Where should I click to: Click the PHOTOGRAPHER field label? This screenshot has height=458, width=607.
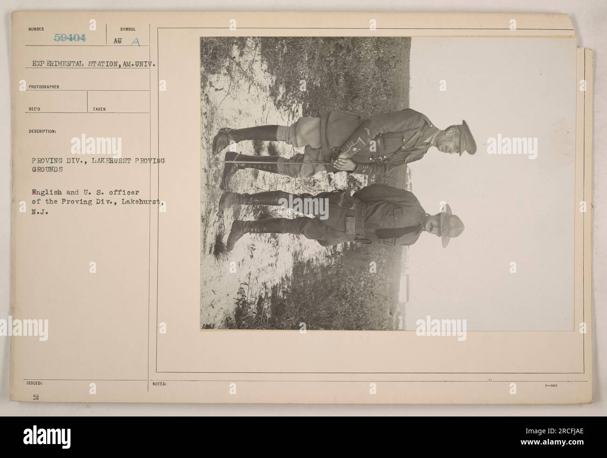[x=43, y=87]
